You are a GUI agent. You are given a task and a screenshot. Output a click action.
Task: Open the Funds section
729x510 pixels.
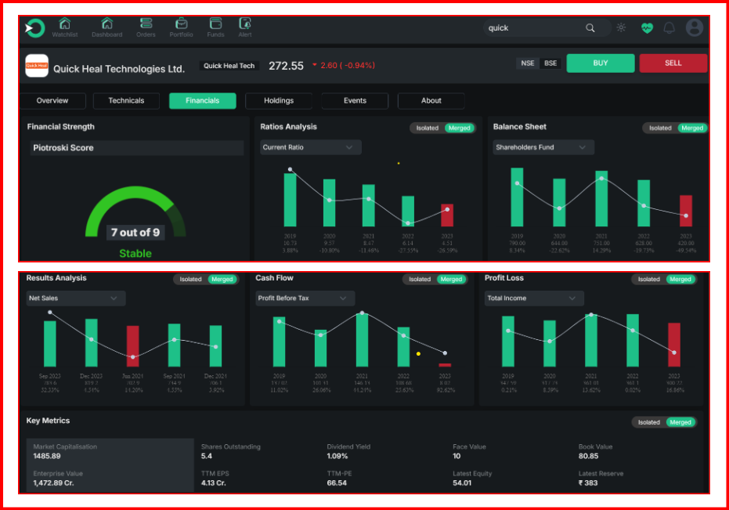pos(216,27)
